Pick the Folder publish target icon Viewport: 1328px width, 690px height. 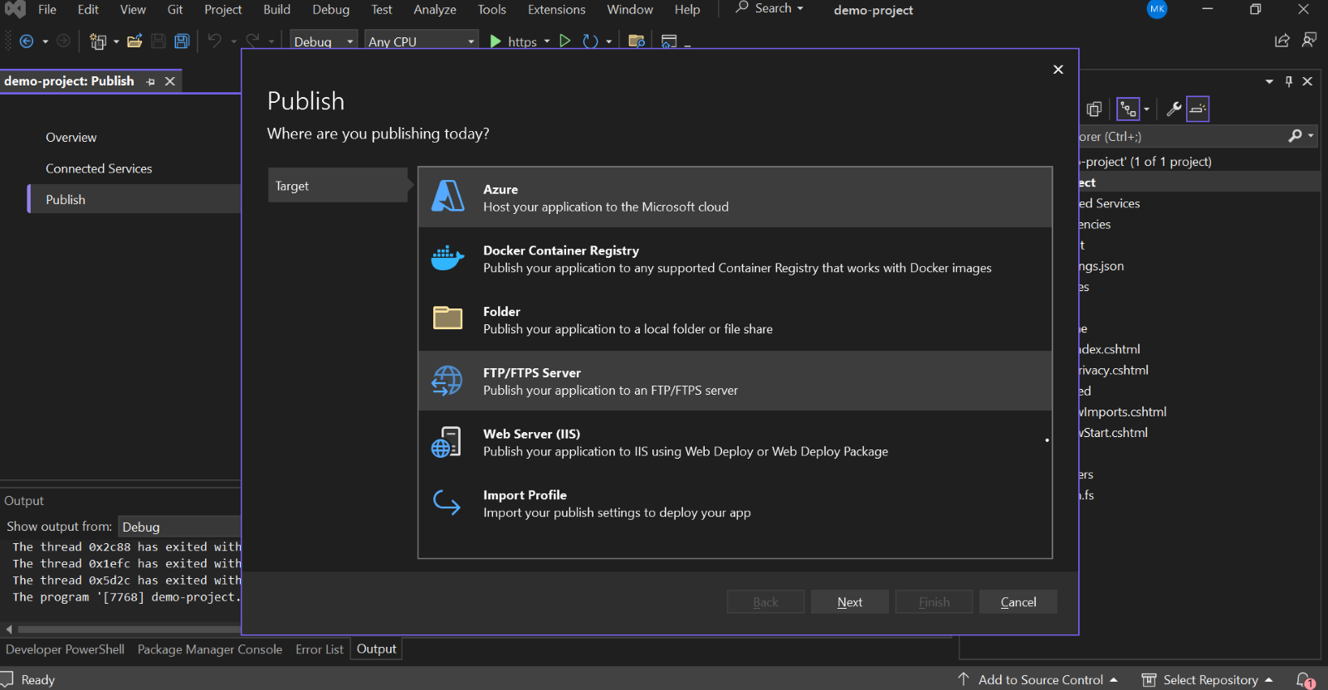447,318
